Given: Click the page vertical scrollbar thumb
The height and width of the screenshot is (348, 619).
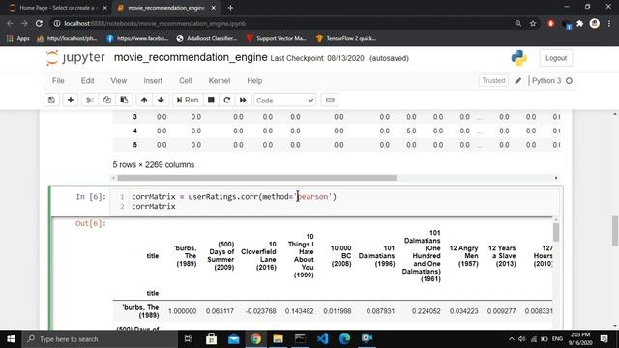Looking at the screenshot, I should (615, 230).
